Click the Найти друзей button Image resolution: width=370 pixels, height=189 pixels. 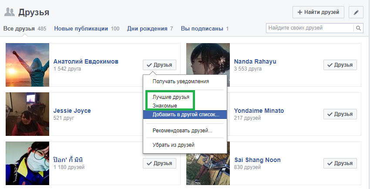318,12
